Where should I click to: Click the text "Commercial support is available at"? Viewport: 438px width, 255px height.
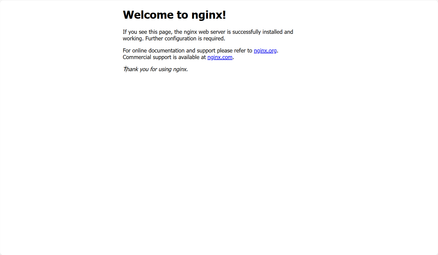(x=164, y=57)
